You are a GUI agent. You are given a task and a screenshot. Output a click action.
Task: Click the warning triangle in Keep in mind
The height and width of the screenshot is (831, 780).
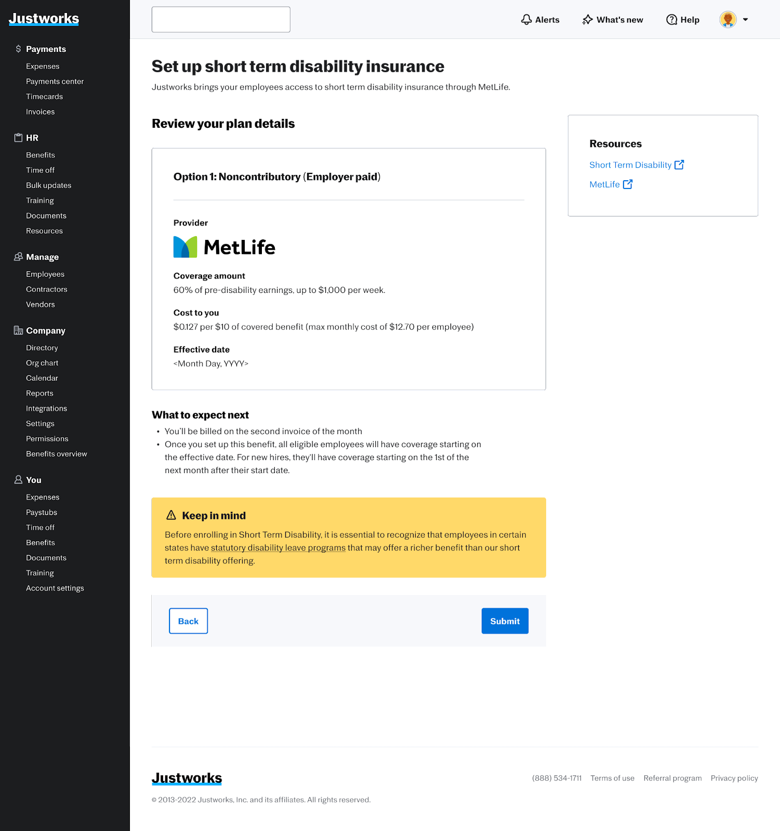pos(171,515)
